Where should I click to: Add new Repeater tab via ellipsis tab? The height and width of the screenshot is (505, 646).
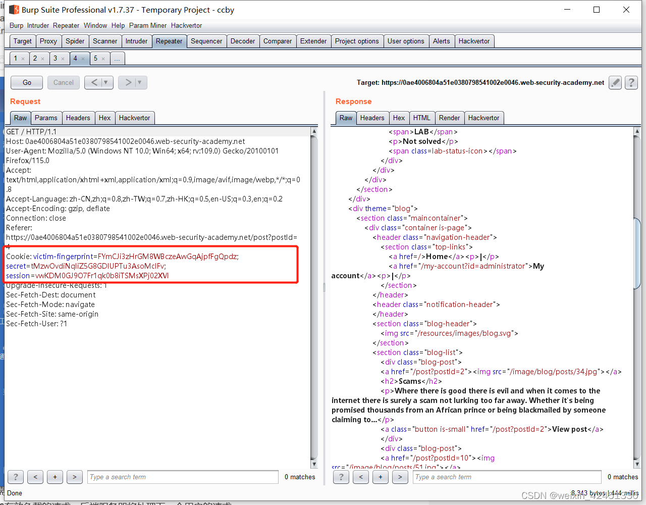(x=117, y=59)
